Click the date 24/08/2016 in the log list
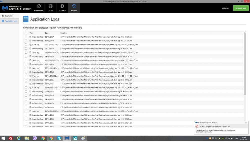 pos(49,123)
